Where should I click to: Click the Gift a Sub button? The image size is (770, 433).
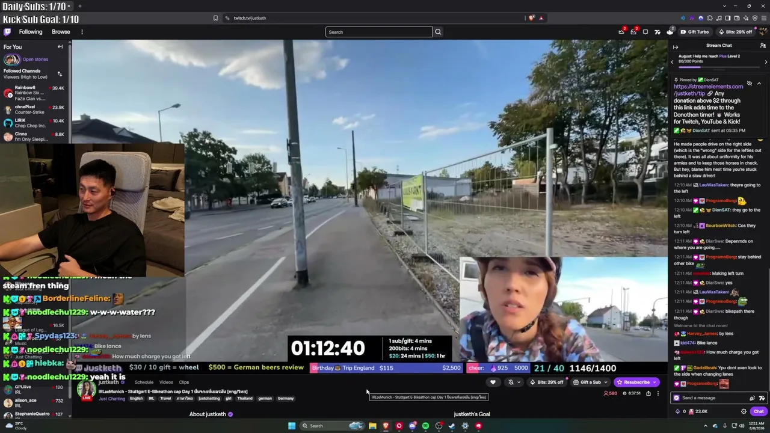[587, 382]
